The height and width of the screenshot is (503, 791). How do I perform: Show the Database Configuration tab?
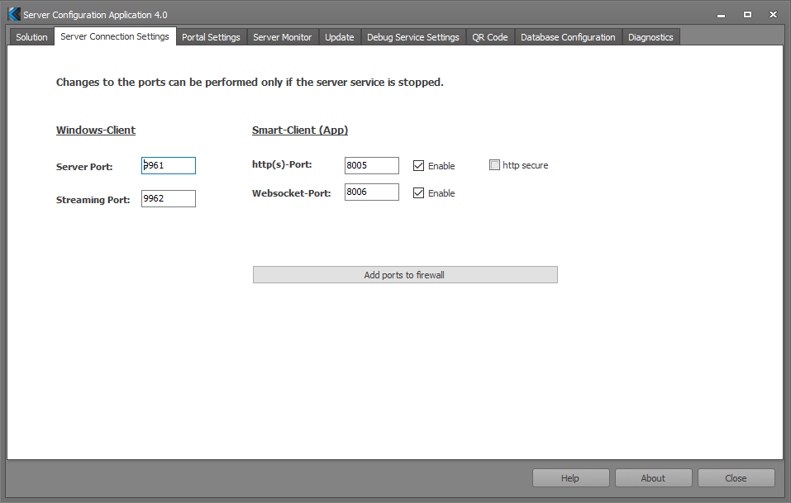568,37
